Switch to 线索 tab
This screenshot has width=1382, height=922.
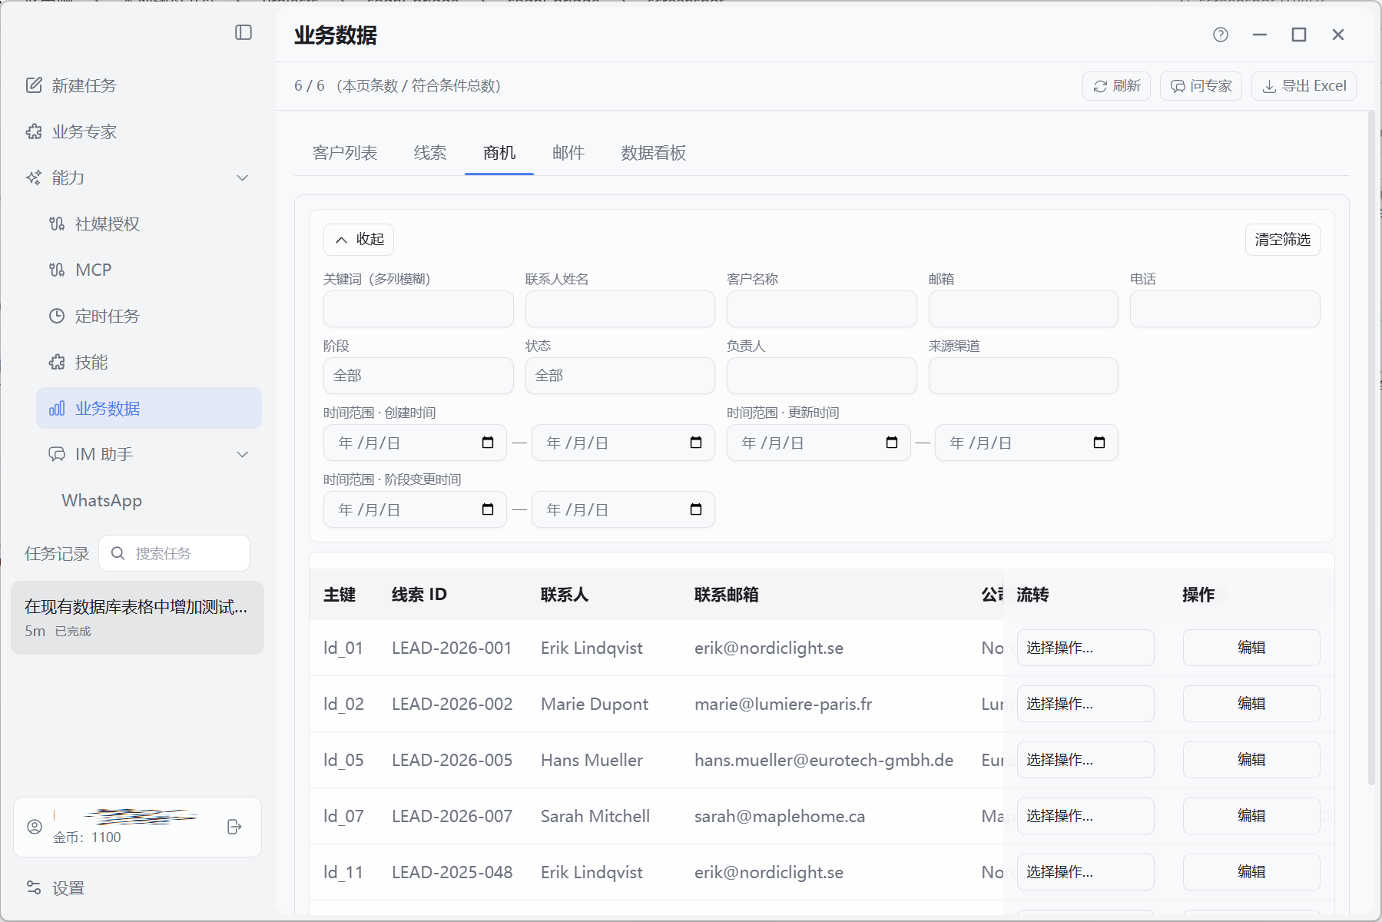[x=430, y=153]
